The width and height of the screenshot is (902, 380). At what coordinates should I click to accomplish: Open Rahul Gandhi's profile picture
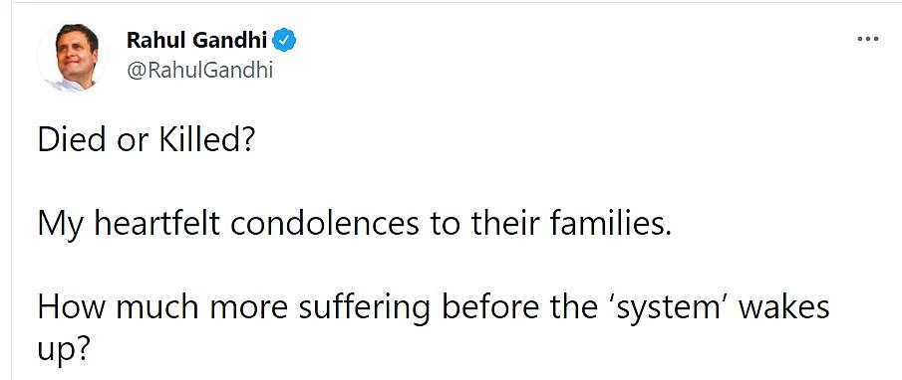(73, 58)
